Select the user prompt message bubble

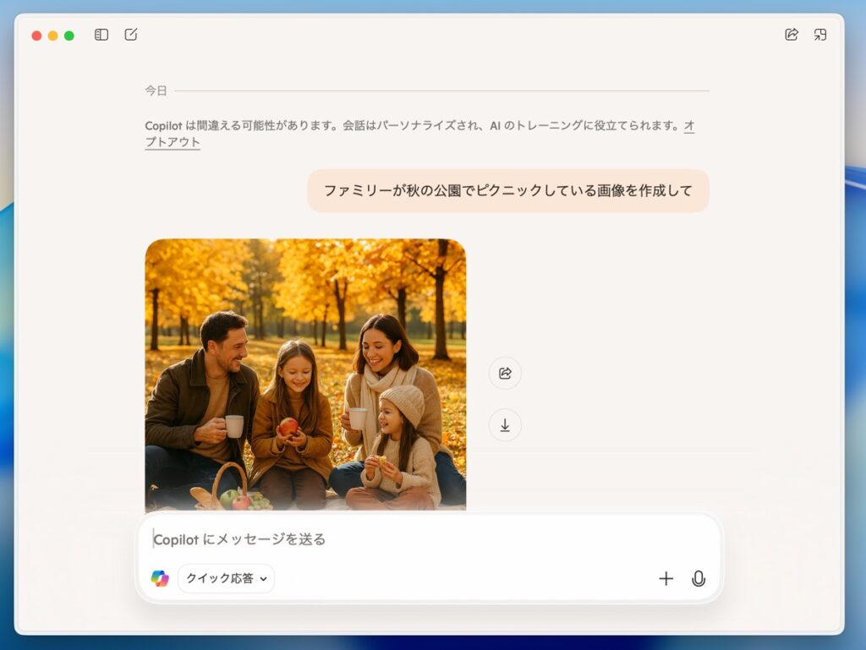point(507,190)
